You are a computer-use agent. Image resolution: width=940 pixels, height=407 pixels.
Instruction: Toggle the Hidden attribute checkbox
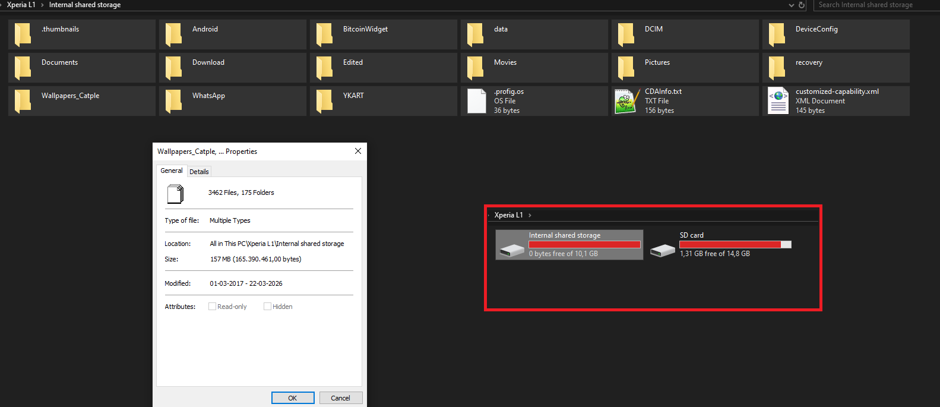(267, 307)
